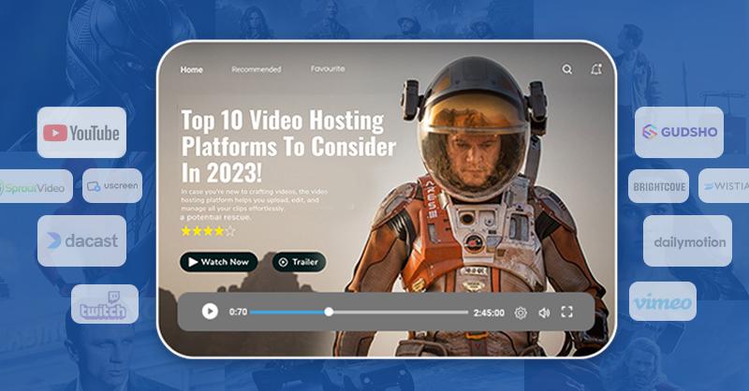Select the SproutVideo logo card
The image size is (749, 391).
(35, 187)
